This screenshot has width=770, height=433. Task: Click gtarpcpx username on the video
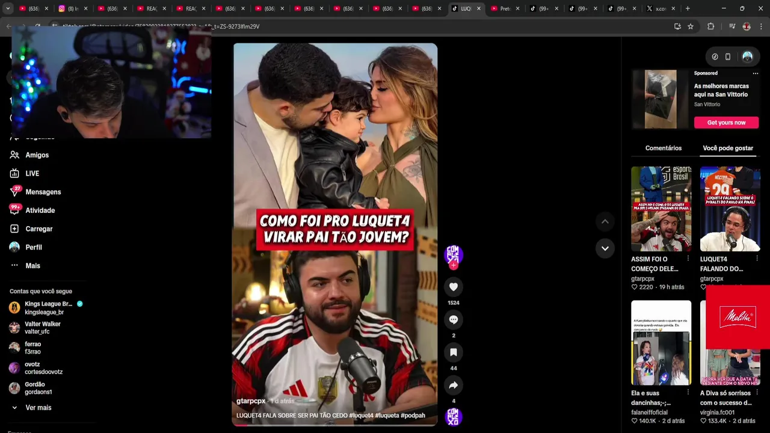251,401
